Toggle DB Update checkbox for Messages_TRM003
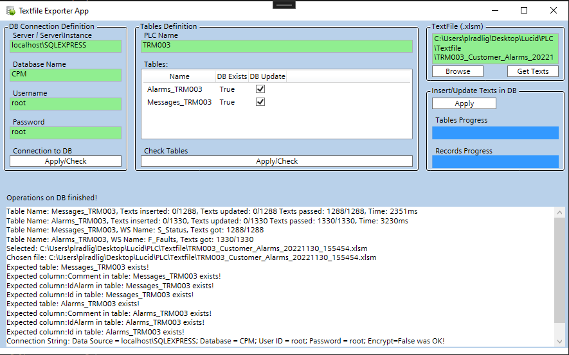 pos(260,102)
